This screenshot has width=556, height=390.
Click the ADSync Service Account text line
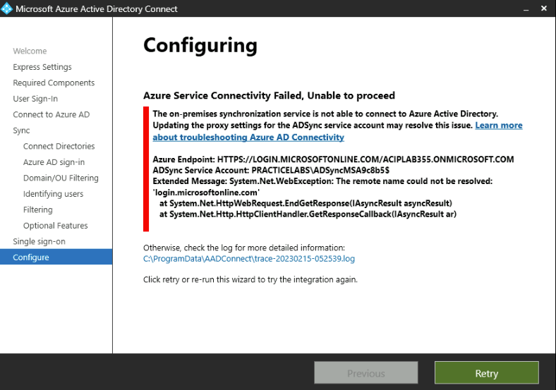pyautogui.click(x=271, y=170)
